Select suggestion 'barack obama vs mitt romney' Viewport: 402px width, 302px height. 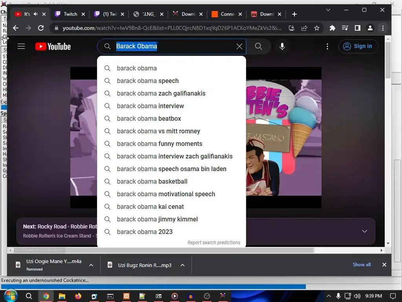point(171,131)
